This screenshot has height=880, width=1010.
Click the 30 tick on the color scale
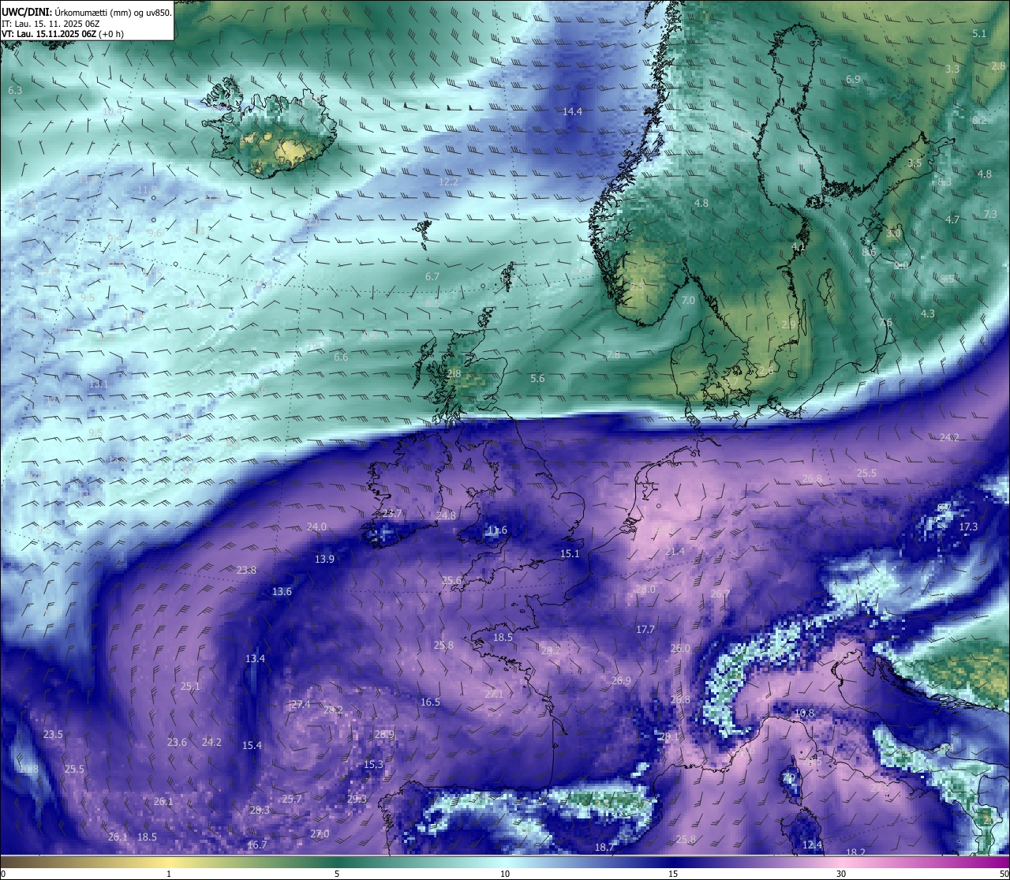[x=841, y=874]
